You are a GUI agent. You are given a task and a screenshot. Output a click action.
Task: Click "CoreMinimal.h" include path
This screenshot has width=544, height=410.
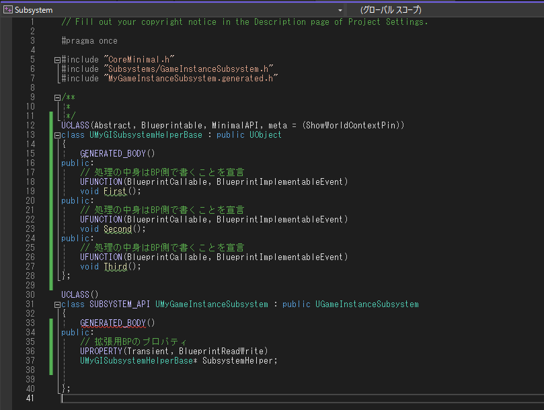coord(139,60)
